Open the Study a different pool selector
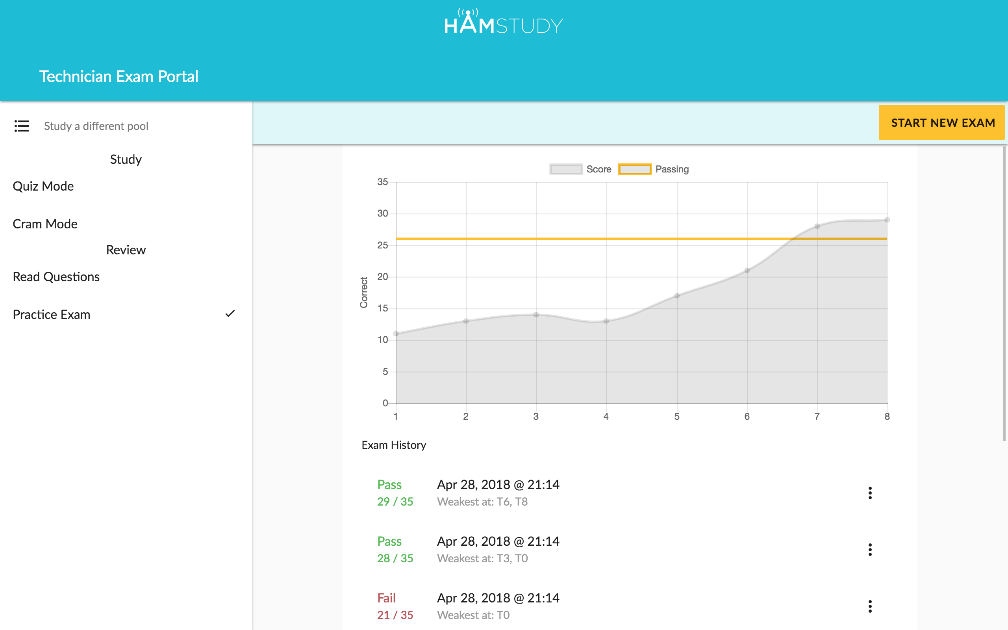The image size is (1008, 630). 96,126
